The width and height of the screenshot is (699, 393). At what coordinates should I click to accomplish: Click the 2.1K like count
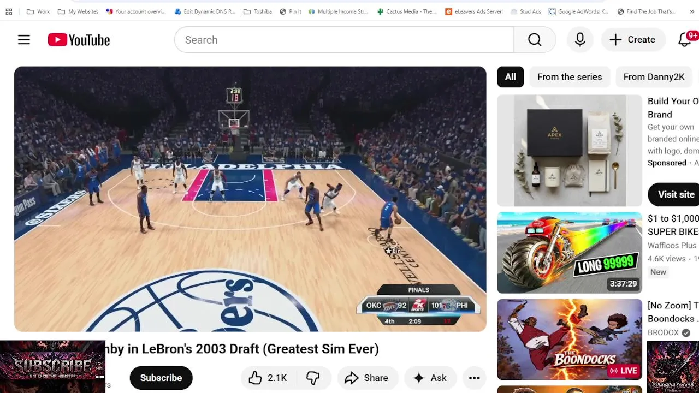click(277, 378)
